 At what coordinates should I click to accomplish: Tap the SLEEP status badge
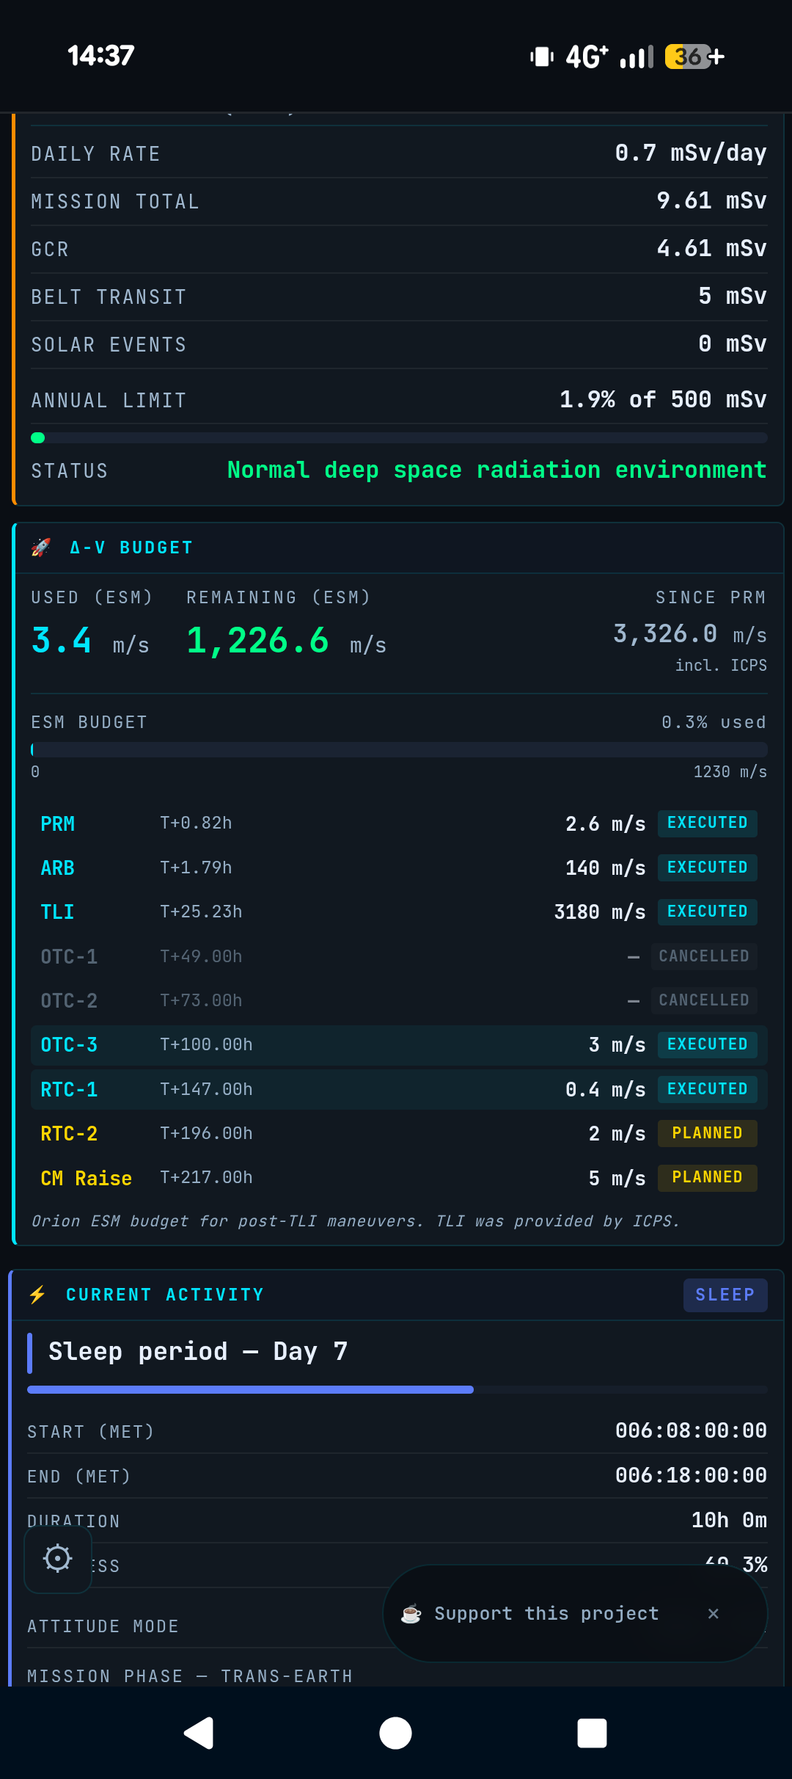coord(725,1295)
